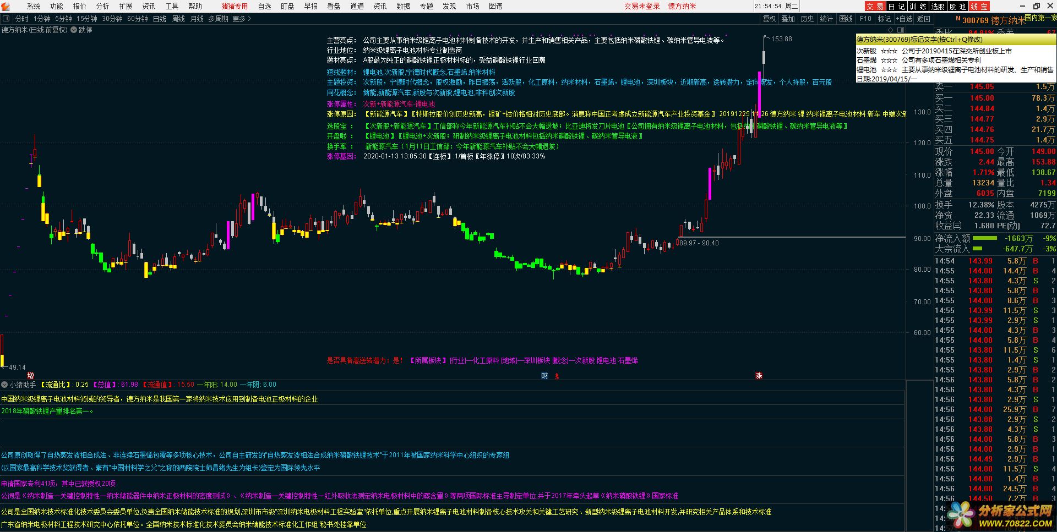Open the 专题 menu item
This screenshot has width=1057, height=532.
click(x=427, y=6)
